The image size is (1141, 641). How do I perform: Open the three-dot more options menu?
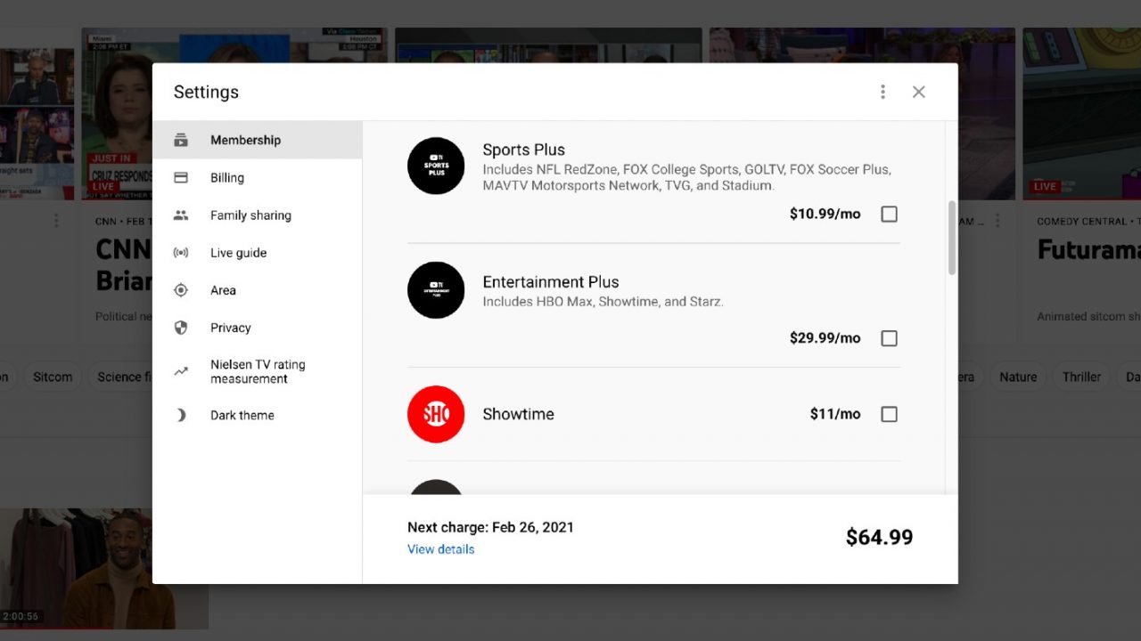pos(882,92)
